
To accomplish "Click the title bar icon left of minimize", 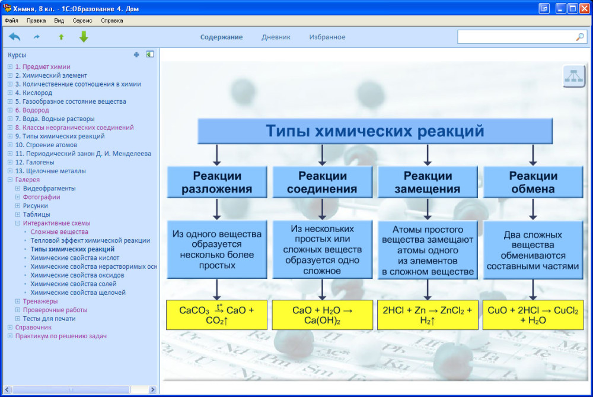I will pyautogui.click(x=544, y=8).
